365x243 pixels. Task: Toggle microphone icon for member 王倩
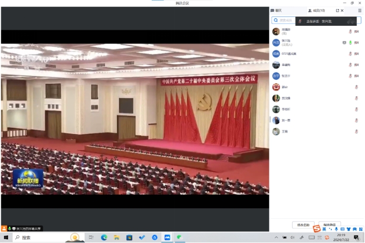pos(357,131)
